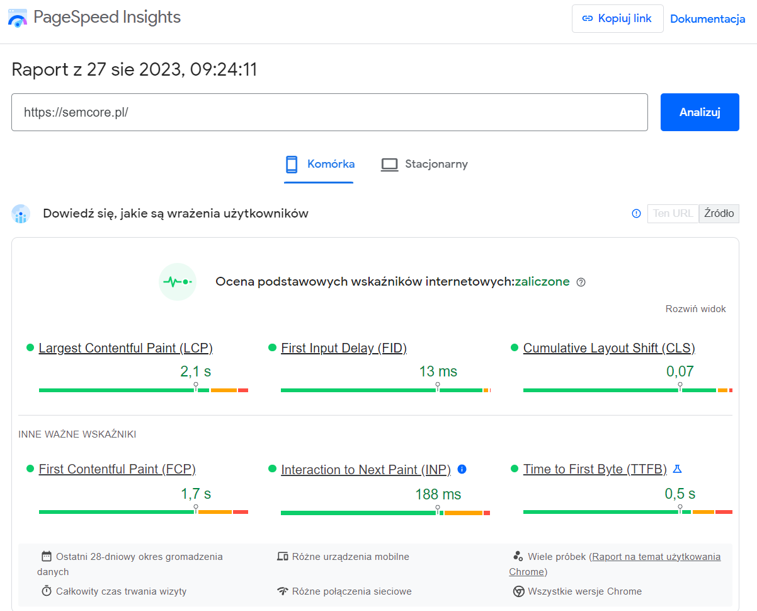The image size is (757, 611).
Task: Select the Stacjonarny desktop tab
Action: tap(424, 165)
